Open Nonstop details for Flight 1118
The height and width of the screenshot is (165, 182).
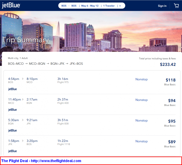click(x=142, y=141)
